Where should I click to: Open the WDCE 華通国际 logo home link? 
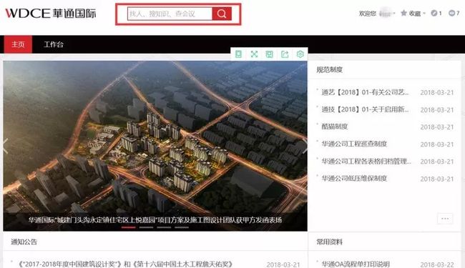coord(51,14)
